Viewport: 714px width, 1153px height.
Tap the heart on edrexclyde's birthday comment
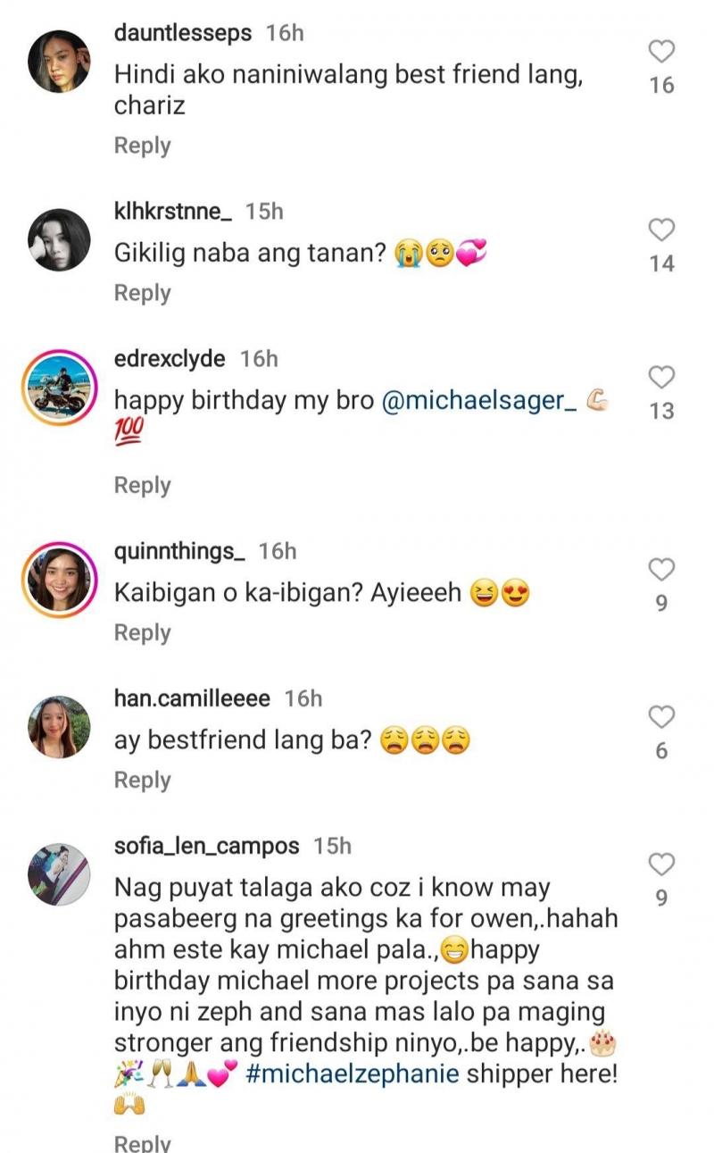point(661,378)
